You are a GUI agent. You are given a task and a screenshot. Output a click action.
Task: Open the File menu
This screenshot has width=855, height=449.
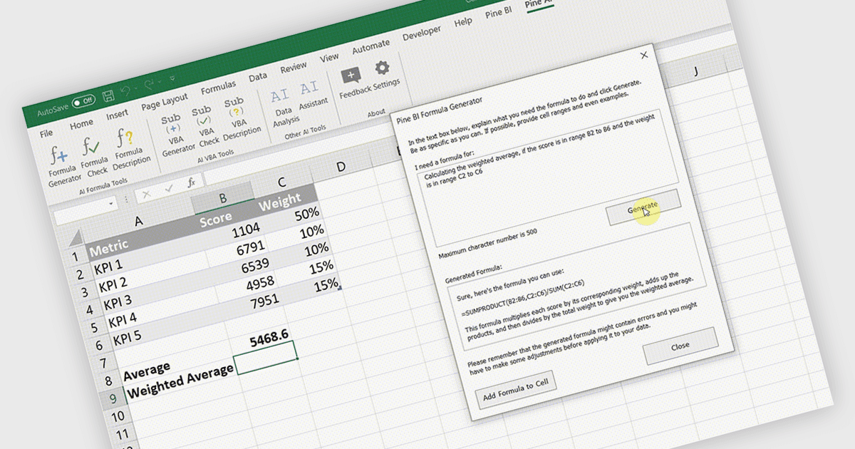(x=46, y=133)
